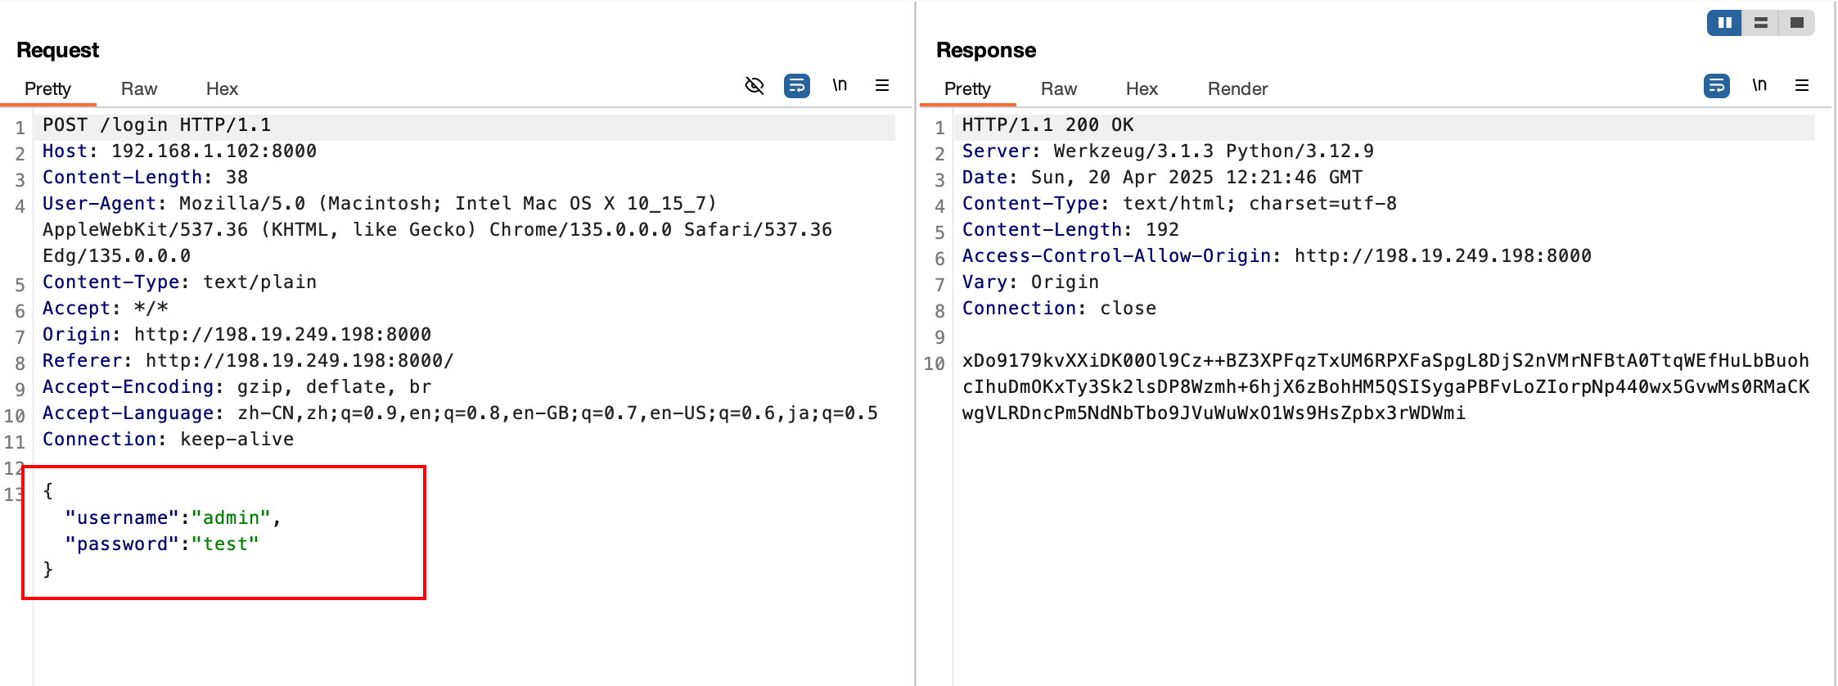The height and width of the screenshot is (686, 1838).
Task: Click the encoded response body text
Action: 1386,386
